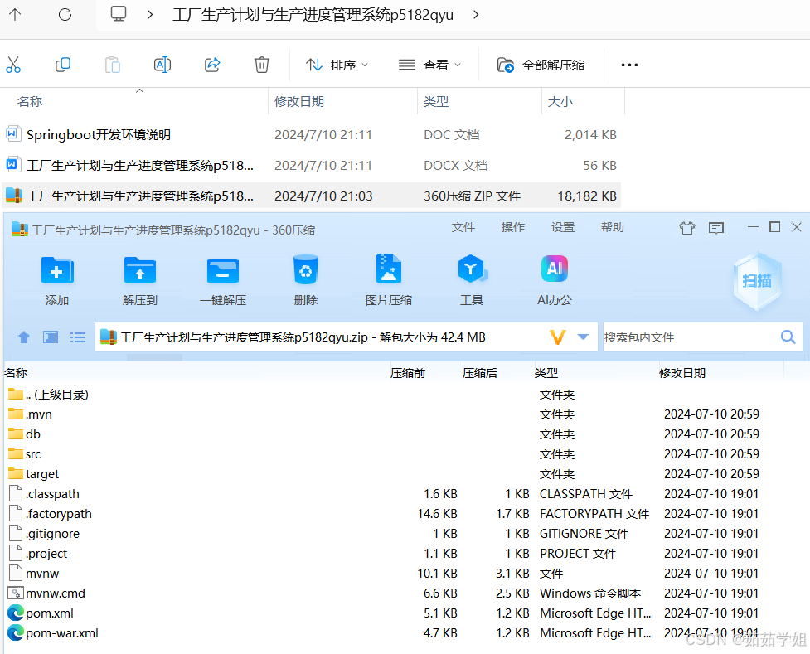Click the Rename icon in Explorer toolbar
Viewport: 810px width, 654px height.
[x=162, y=65]
